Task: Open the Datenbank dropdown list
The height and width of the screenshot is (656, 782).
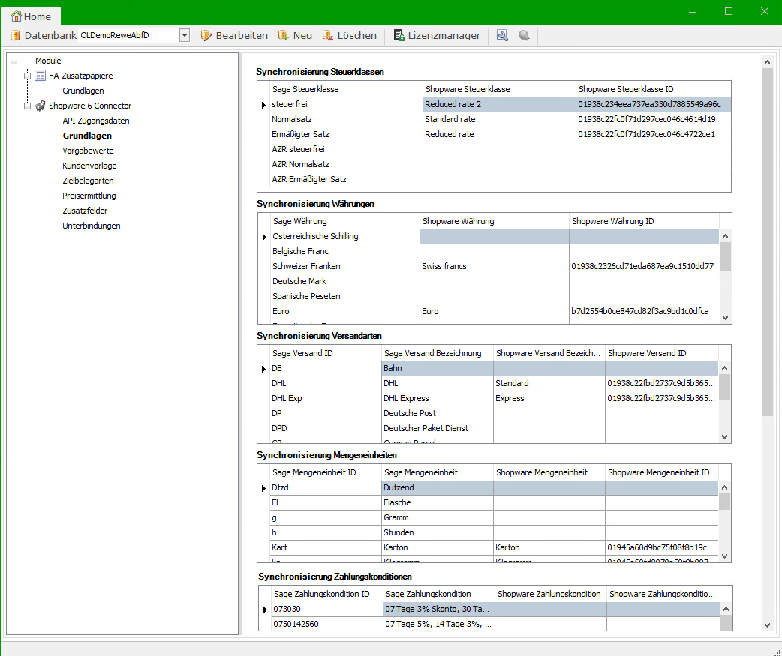Action: (x=185, y=36)
